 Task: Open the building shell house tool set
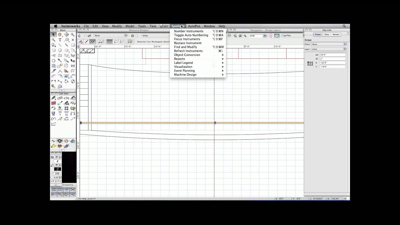[x=66, y=141]
